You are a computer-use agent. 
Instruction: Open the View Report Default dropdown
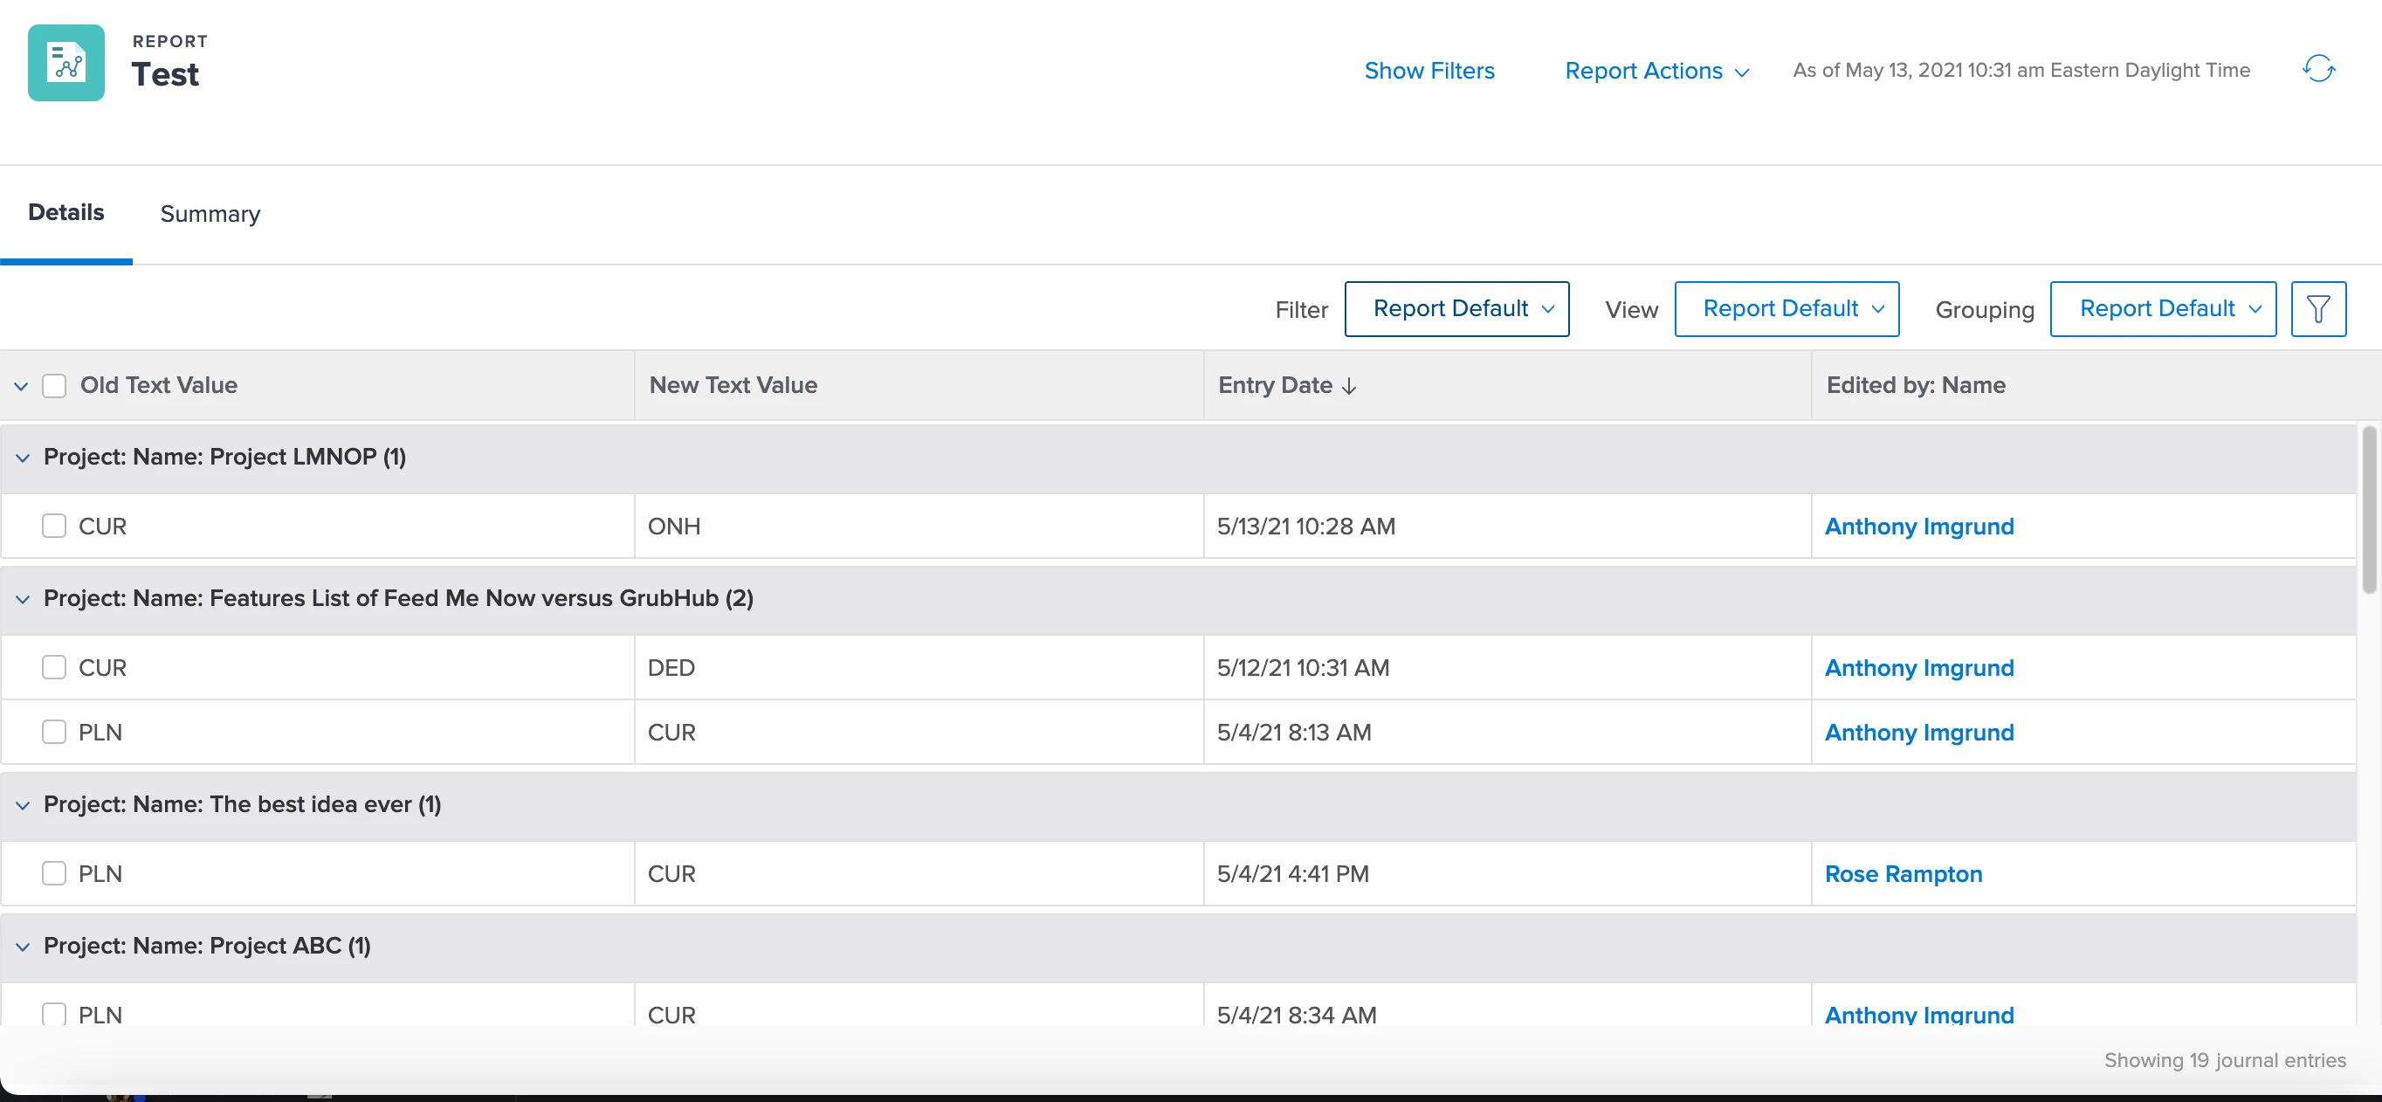(x=1786, y=309)
